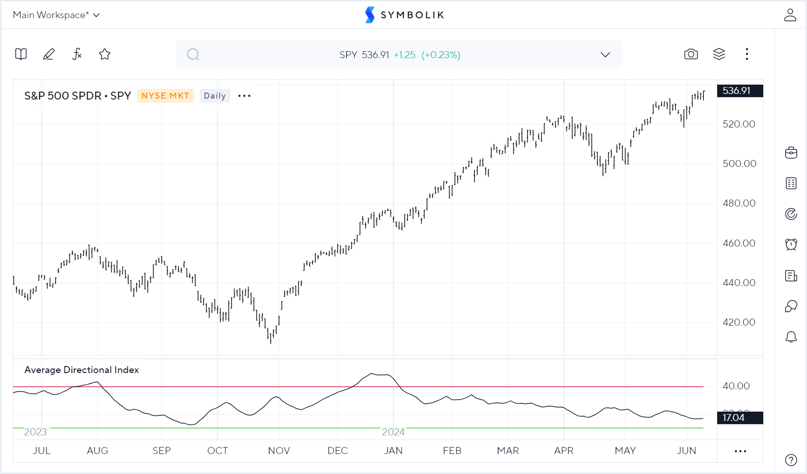807x474 pixels.
Task: Open the user account profile icon
Action: [x=790, y=15]
